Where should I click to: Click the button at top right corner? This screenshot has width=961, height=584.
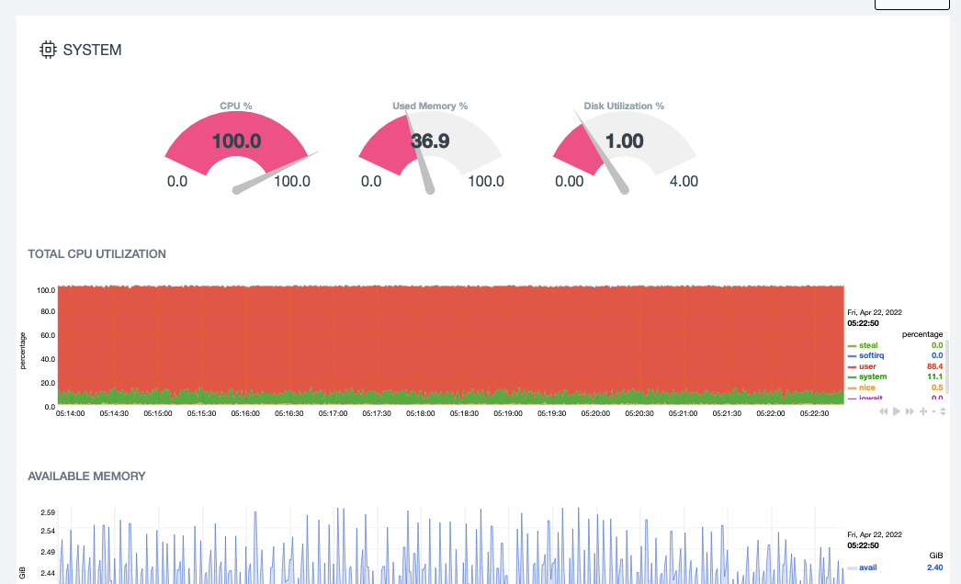pyautogui.click(x=911, y=4)
